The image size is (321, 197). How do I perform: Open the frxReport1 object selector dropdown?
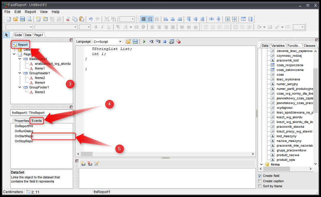(x=70, y=113)
